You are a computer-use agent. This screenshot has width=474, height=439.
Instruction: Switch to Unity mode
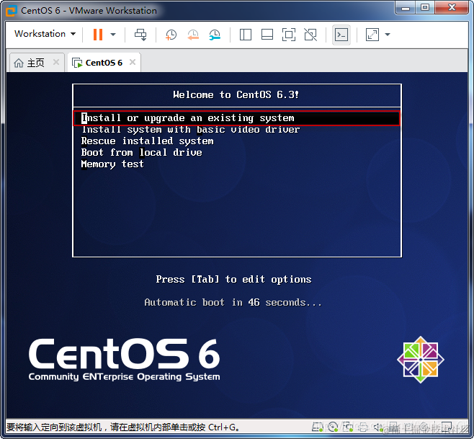310,35
